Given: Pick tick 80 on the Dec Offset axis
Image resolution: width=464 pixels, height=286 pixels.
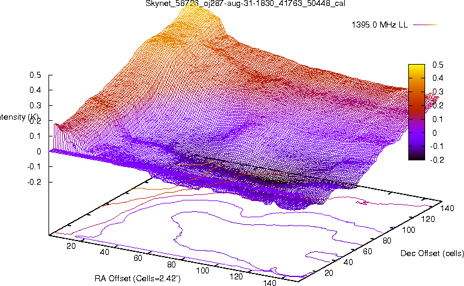Looking at the screenshot, I should 387,241.
